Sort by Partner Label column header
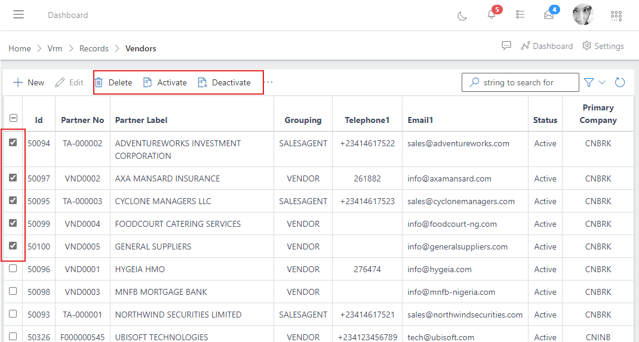 (141, 120)
